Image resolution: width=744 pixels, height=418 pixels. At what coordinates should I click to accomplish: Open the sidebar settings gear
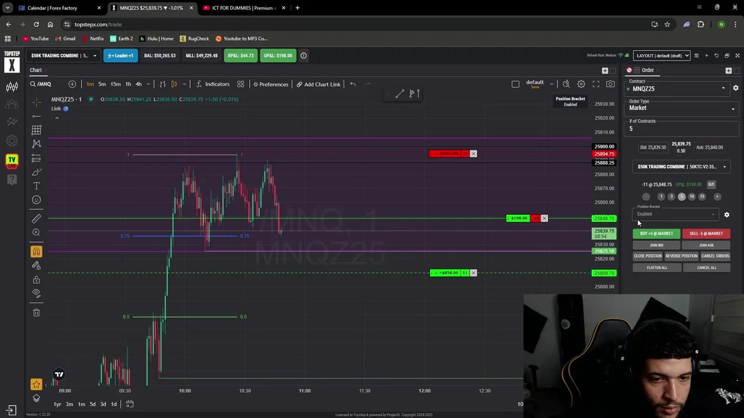(x=12, y=141)
